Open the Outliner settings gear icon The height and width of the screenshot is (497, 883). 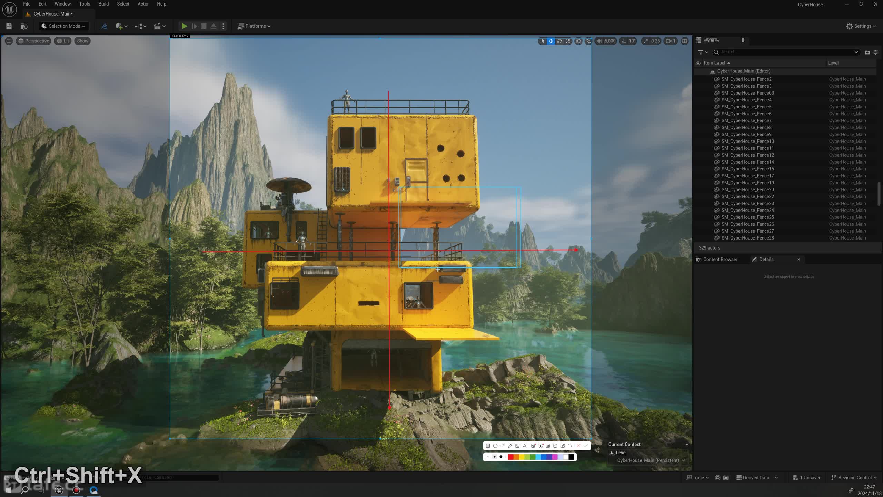876,52
